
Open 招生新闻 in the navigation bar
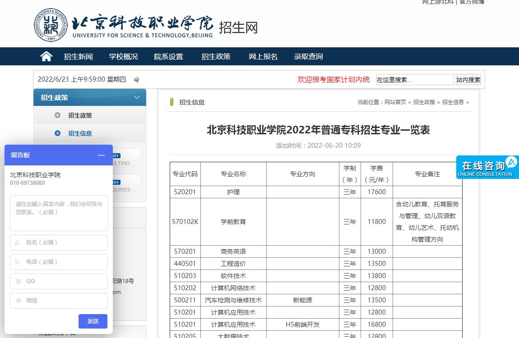[x=78, y=56]
